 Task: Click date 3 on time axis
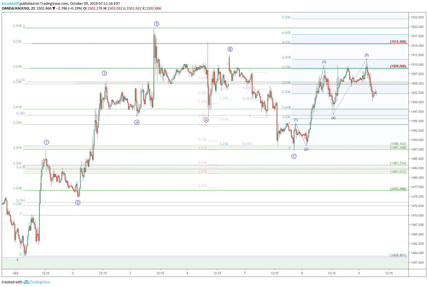pos(130,273)
